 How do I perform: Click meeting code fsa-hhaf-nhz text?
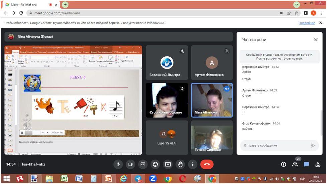click(33, 164)
